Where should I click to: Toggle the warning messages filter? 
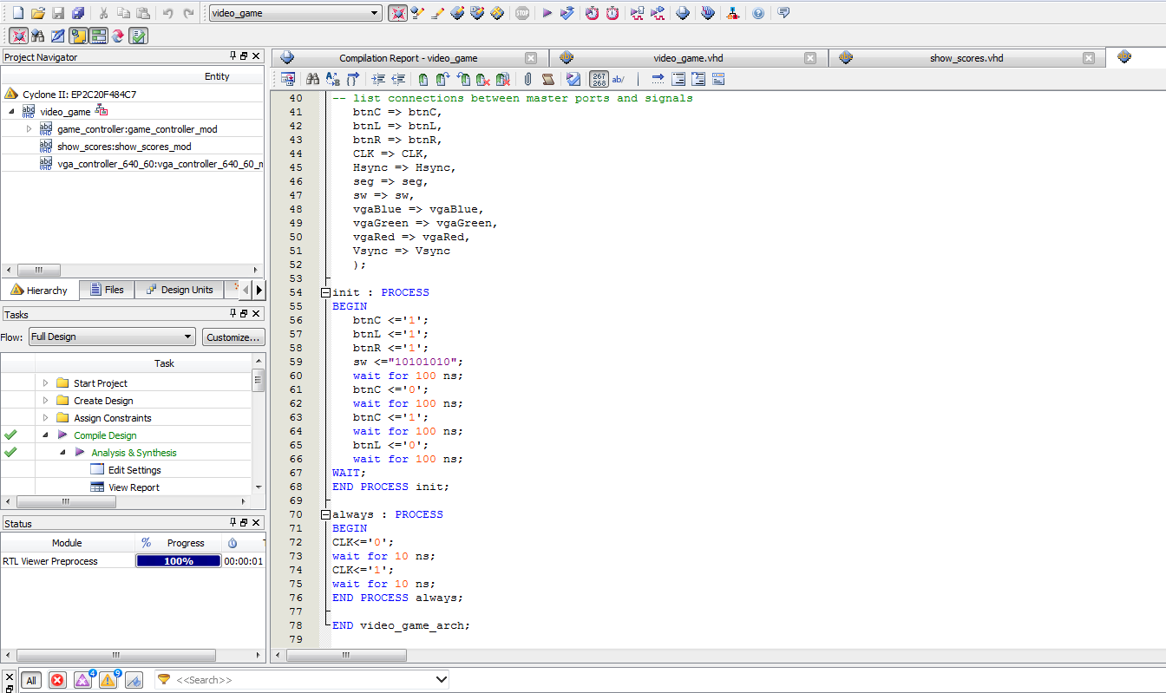(x=108, y=680)
